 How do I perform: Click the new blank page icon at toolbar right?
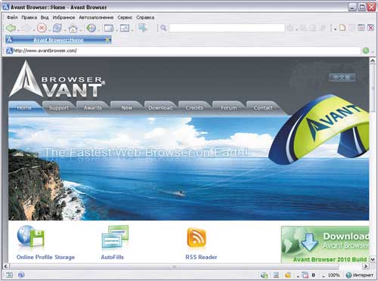pyautogui.click(x=342, y=27)
